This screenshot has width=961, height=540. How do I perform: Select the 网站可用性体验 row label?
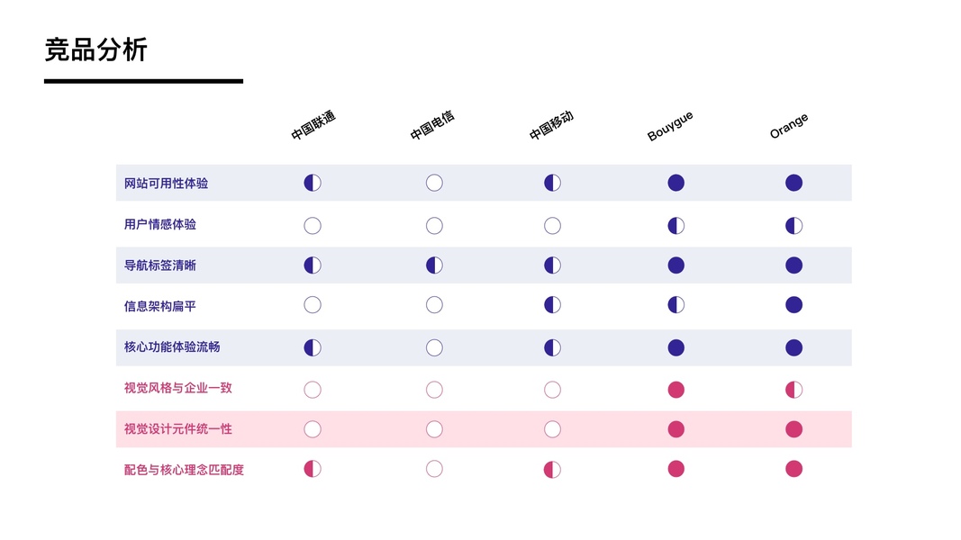(166, 184)
